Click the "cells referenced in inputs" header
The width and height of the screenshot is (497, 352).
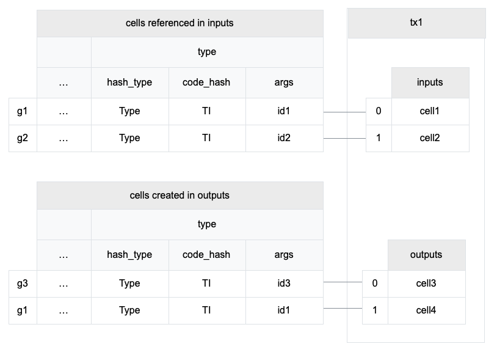click(180, 23)
